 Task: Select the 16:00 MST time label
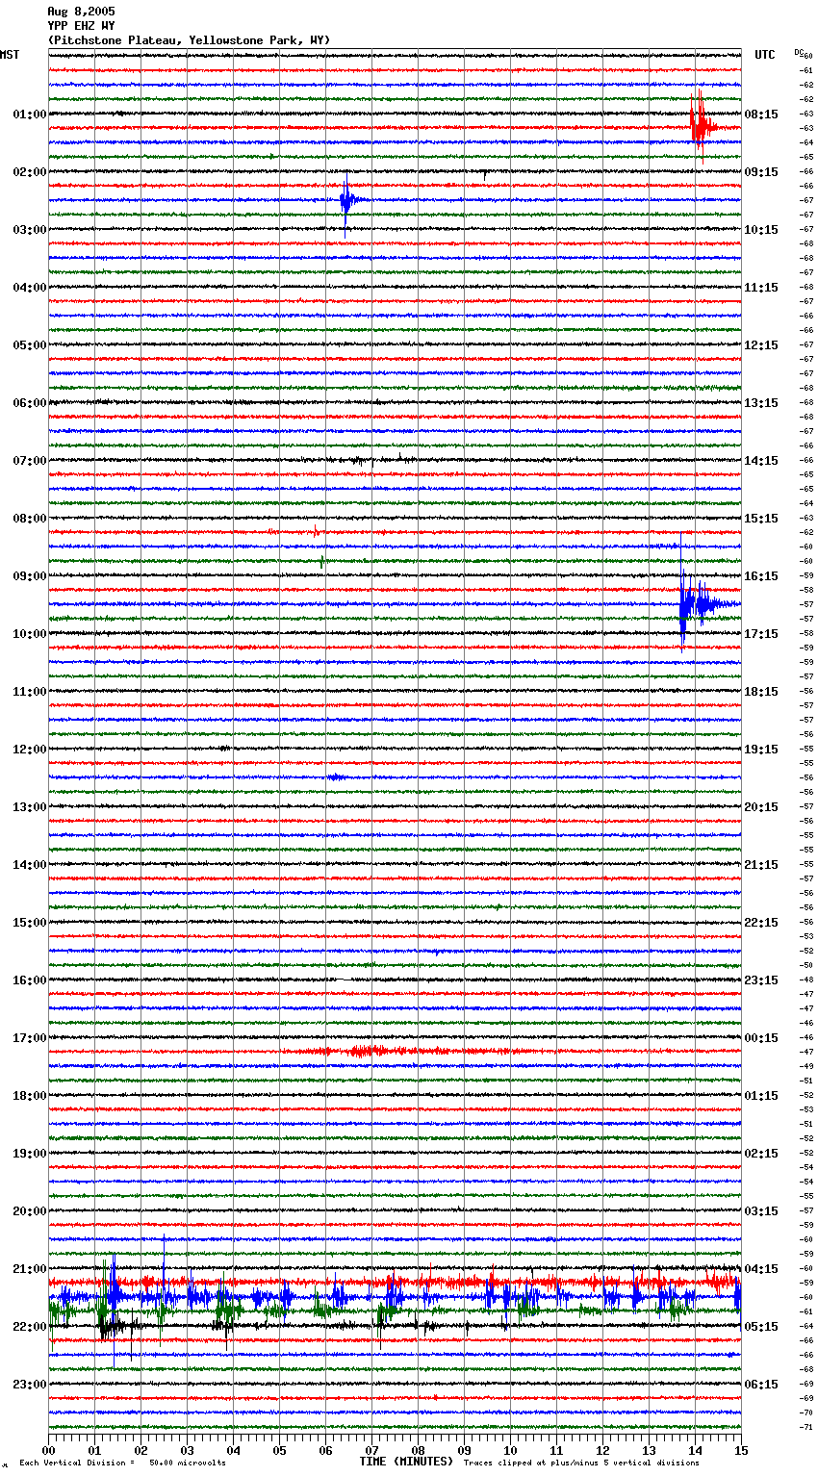(30, 980)
